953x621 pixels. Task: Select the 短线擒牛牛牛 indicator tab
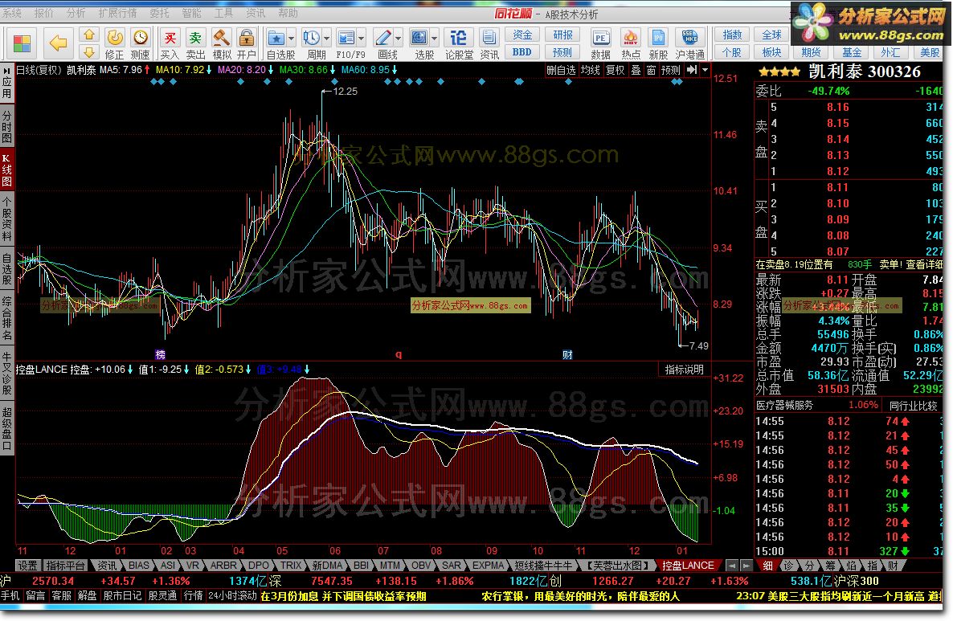click(x=544, y=566)
